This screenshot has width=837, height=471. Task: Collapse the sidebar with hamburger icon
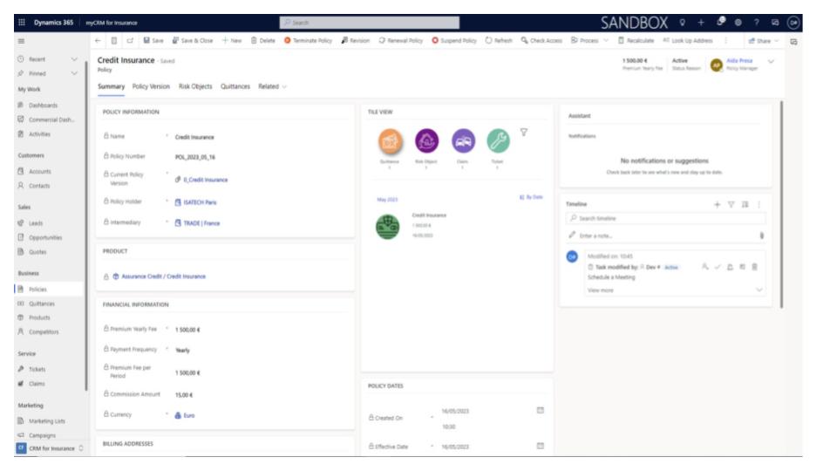(21, 41)
